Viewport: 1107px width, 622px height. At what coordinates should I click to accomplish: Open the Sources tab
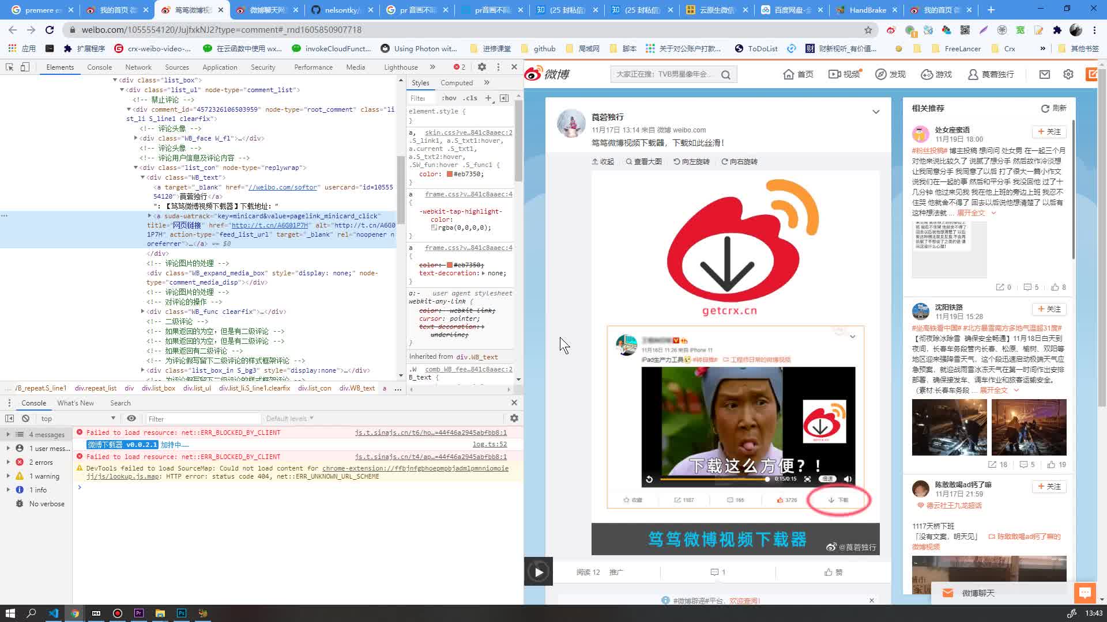click(x=177, y=67)
